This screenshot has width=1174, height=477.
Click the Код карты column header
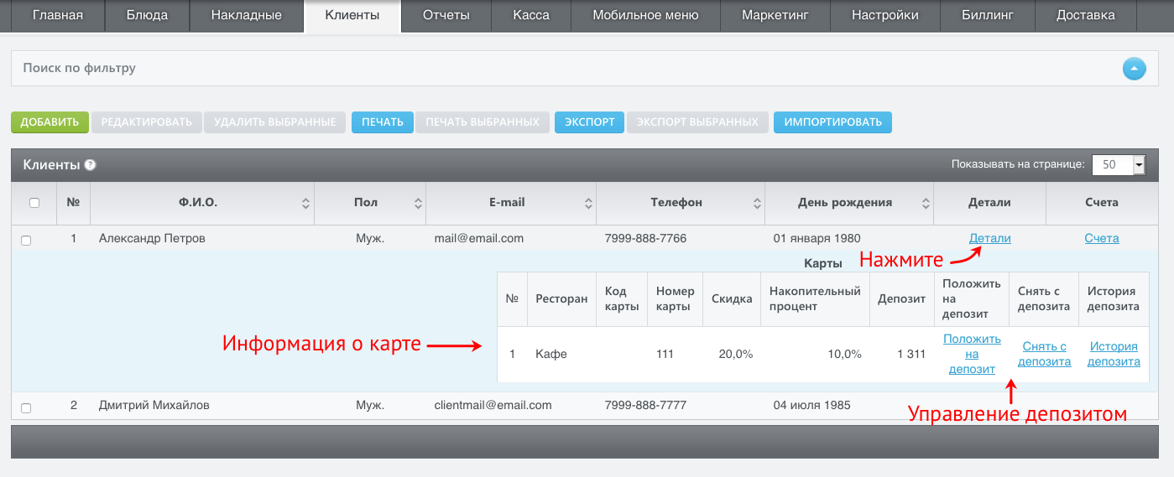point(621,298)
